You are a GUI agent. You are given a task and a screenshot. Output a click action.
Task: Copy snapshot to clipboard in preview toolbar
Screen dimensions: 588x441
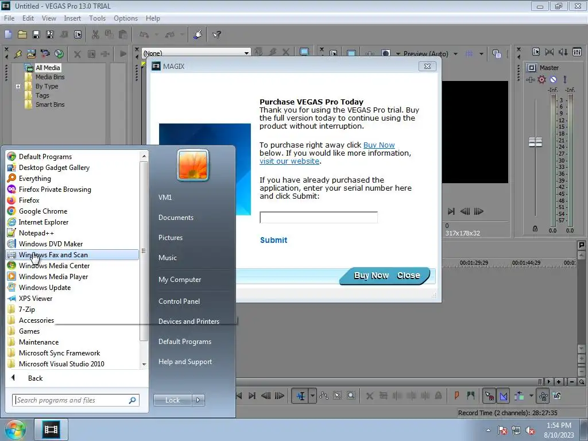coord(497,54)
